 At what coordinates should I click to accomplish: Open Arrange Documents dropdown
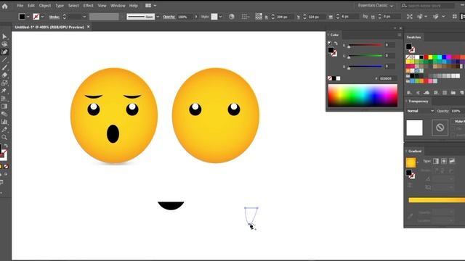pos(150,6)
